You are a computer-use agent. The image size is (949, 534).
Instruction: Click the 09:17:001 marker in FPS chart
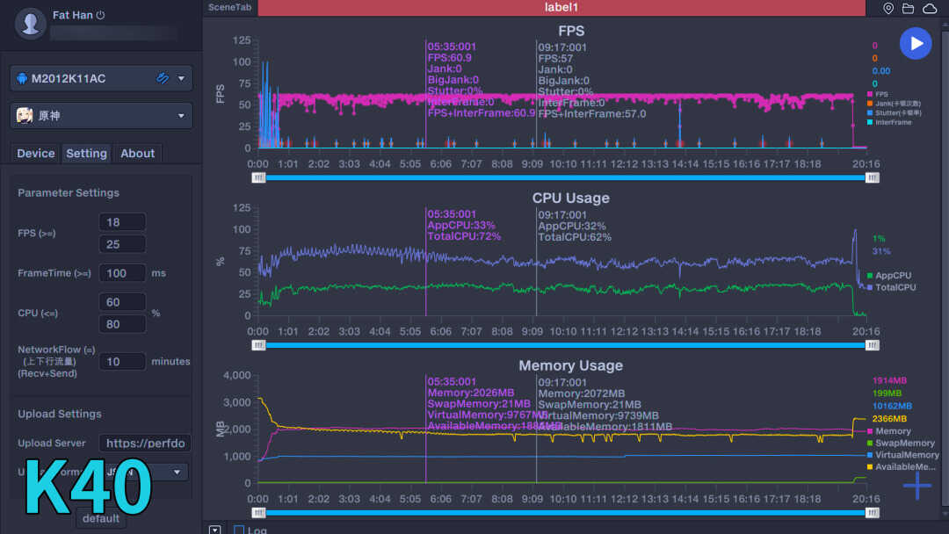coord(562,47)
